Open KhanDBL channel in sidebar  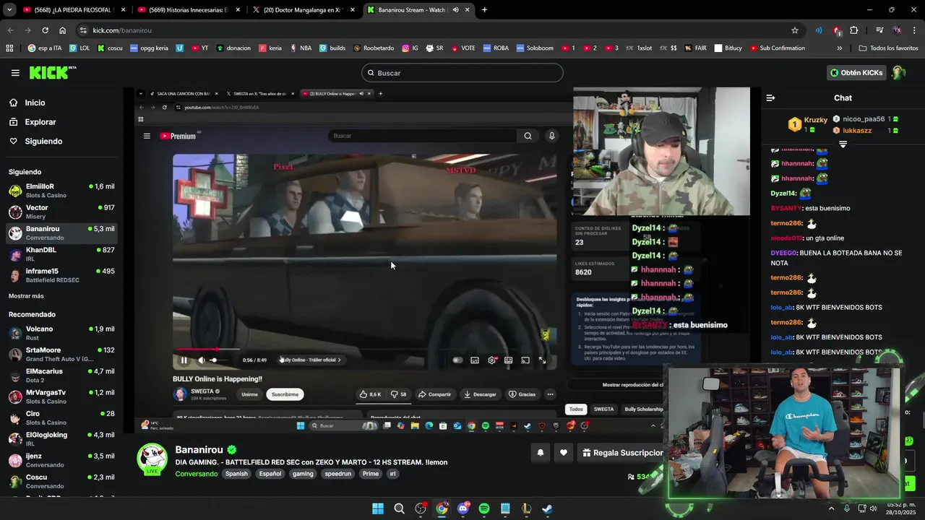(61, 254)
